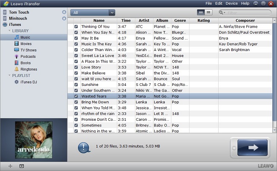
Task: Click the vertical scrollbar thumb
Action: [x=274, y=72]
